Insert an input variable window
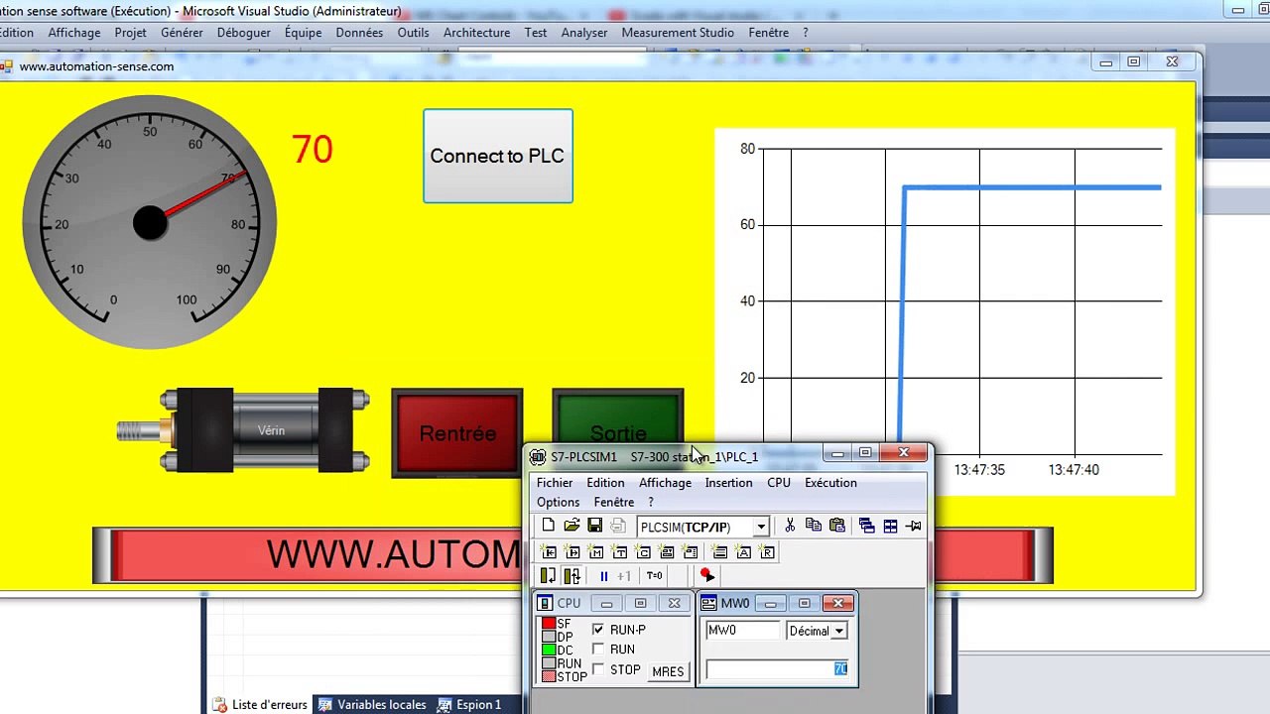Screen dimensions: 1270x714 pyautogui.click(x=549, y=551)
